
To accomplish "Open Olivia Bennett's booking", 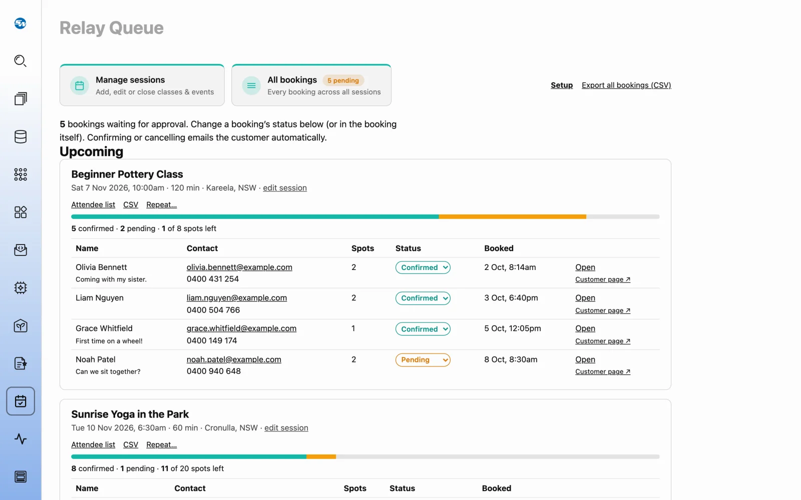I will click(x=585, y=267).
